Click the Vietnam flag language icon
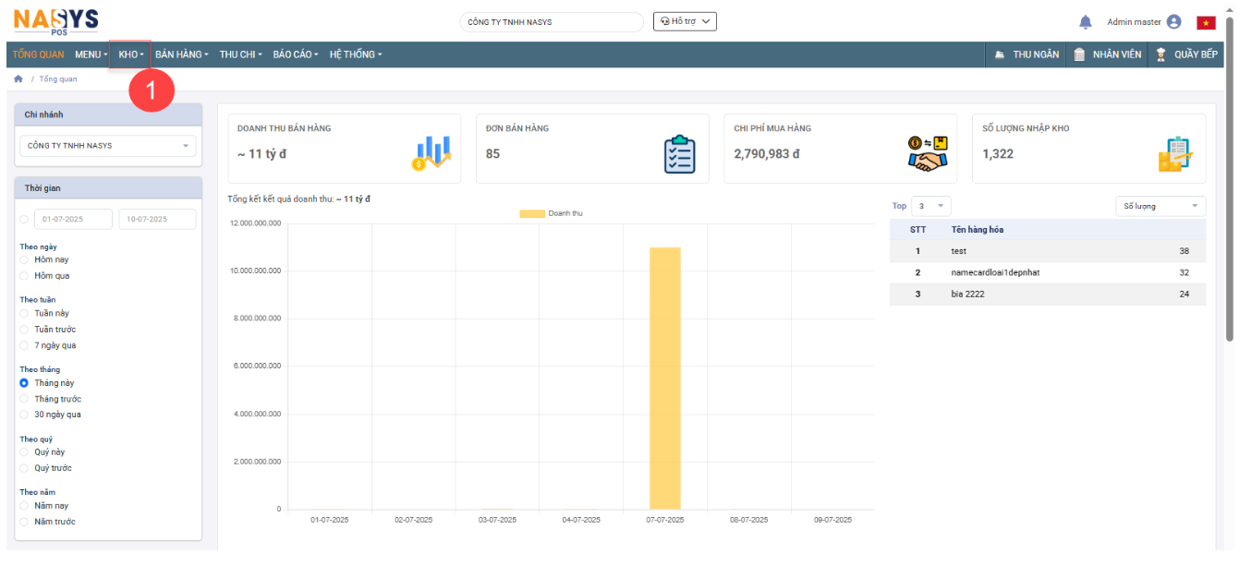 click(x=1206, y=22)
